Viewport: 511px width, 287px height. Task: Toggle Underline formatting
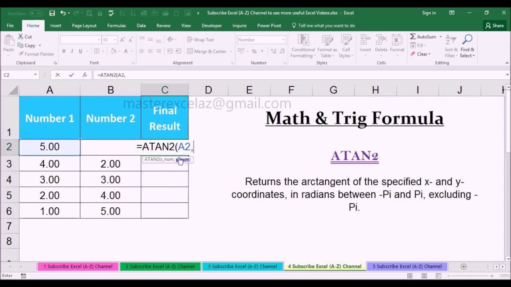coord(80,51)
